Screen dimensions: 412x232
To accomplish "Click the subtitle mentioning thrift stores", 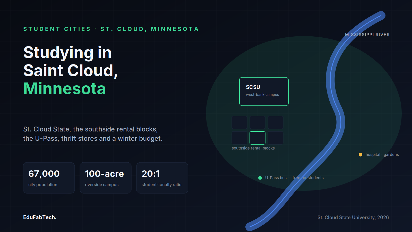I will click(93, 134).
